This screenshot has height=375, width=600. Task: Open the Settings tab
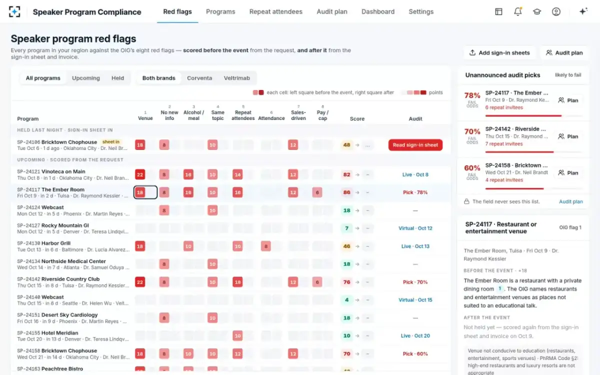[x=421, y=11]
